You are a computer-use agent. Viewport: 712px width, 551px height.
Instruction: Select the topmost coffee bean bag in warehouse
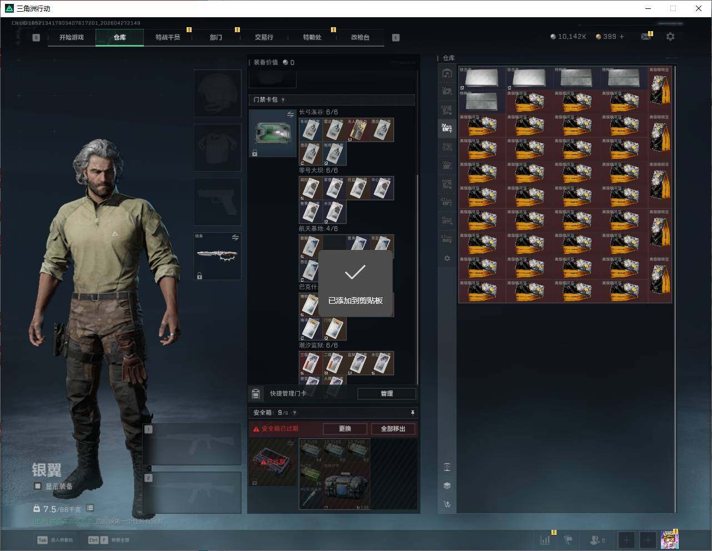660,90
